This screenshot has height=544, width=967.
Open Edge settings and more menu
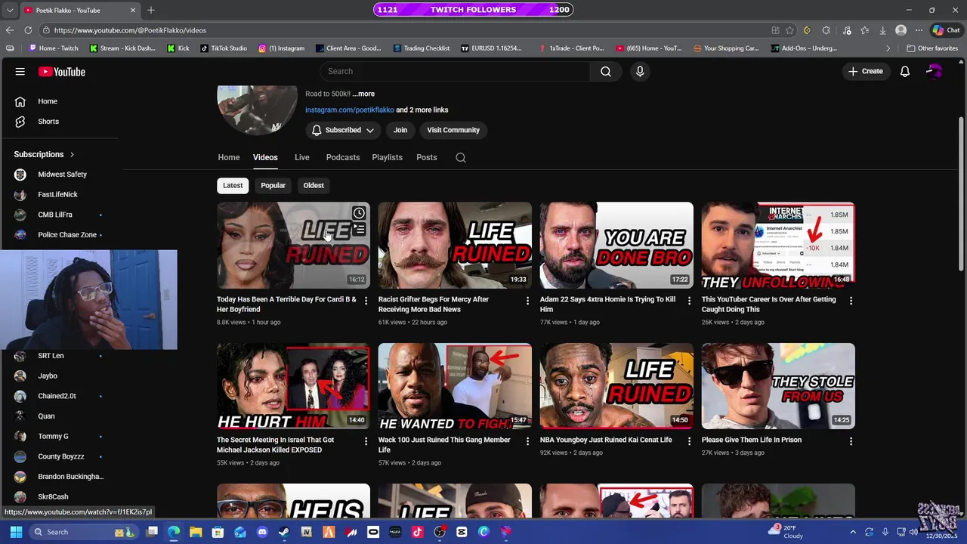919,30
